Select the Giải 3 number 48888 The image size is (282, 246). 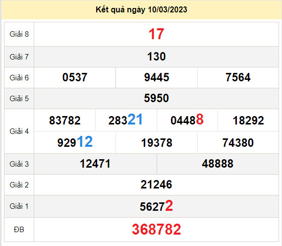tap(218, 164)
